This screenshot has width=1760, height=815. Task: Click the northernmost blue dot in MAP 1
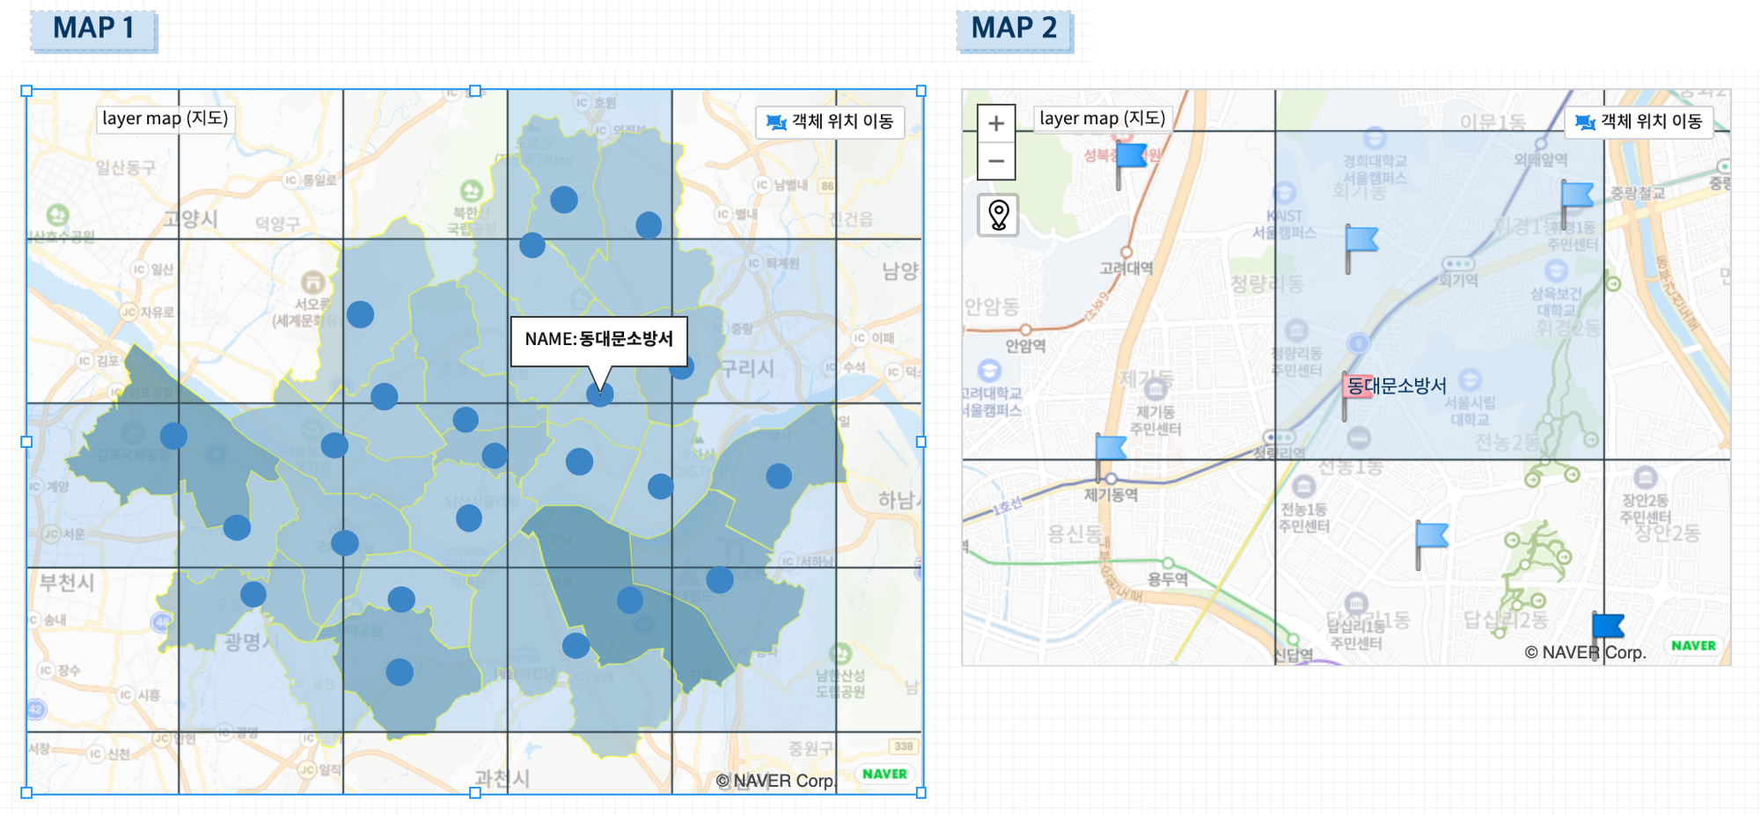point(564,200)
